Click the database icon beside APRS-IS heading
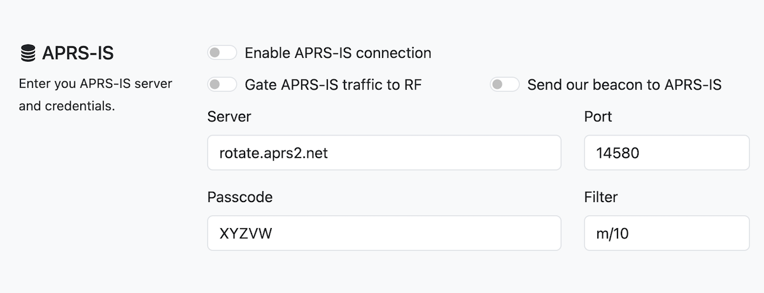 [x=27, y=53]
